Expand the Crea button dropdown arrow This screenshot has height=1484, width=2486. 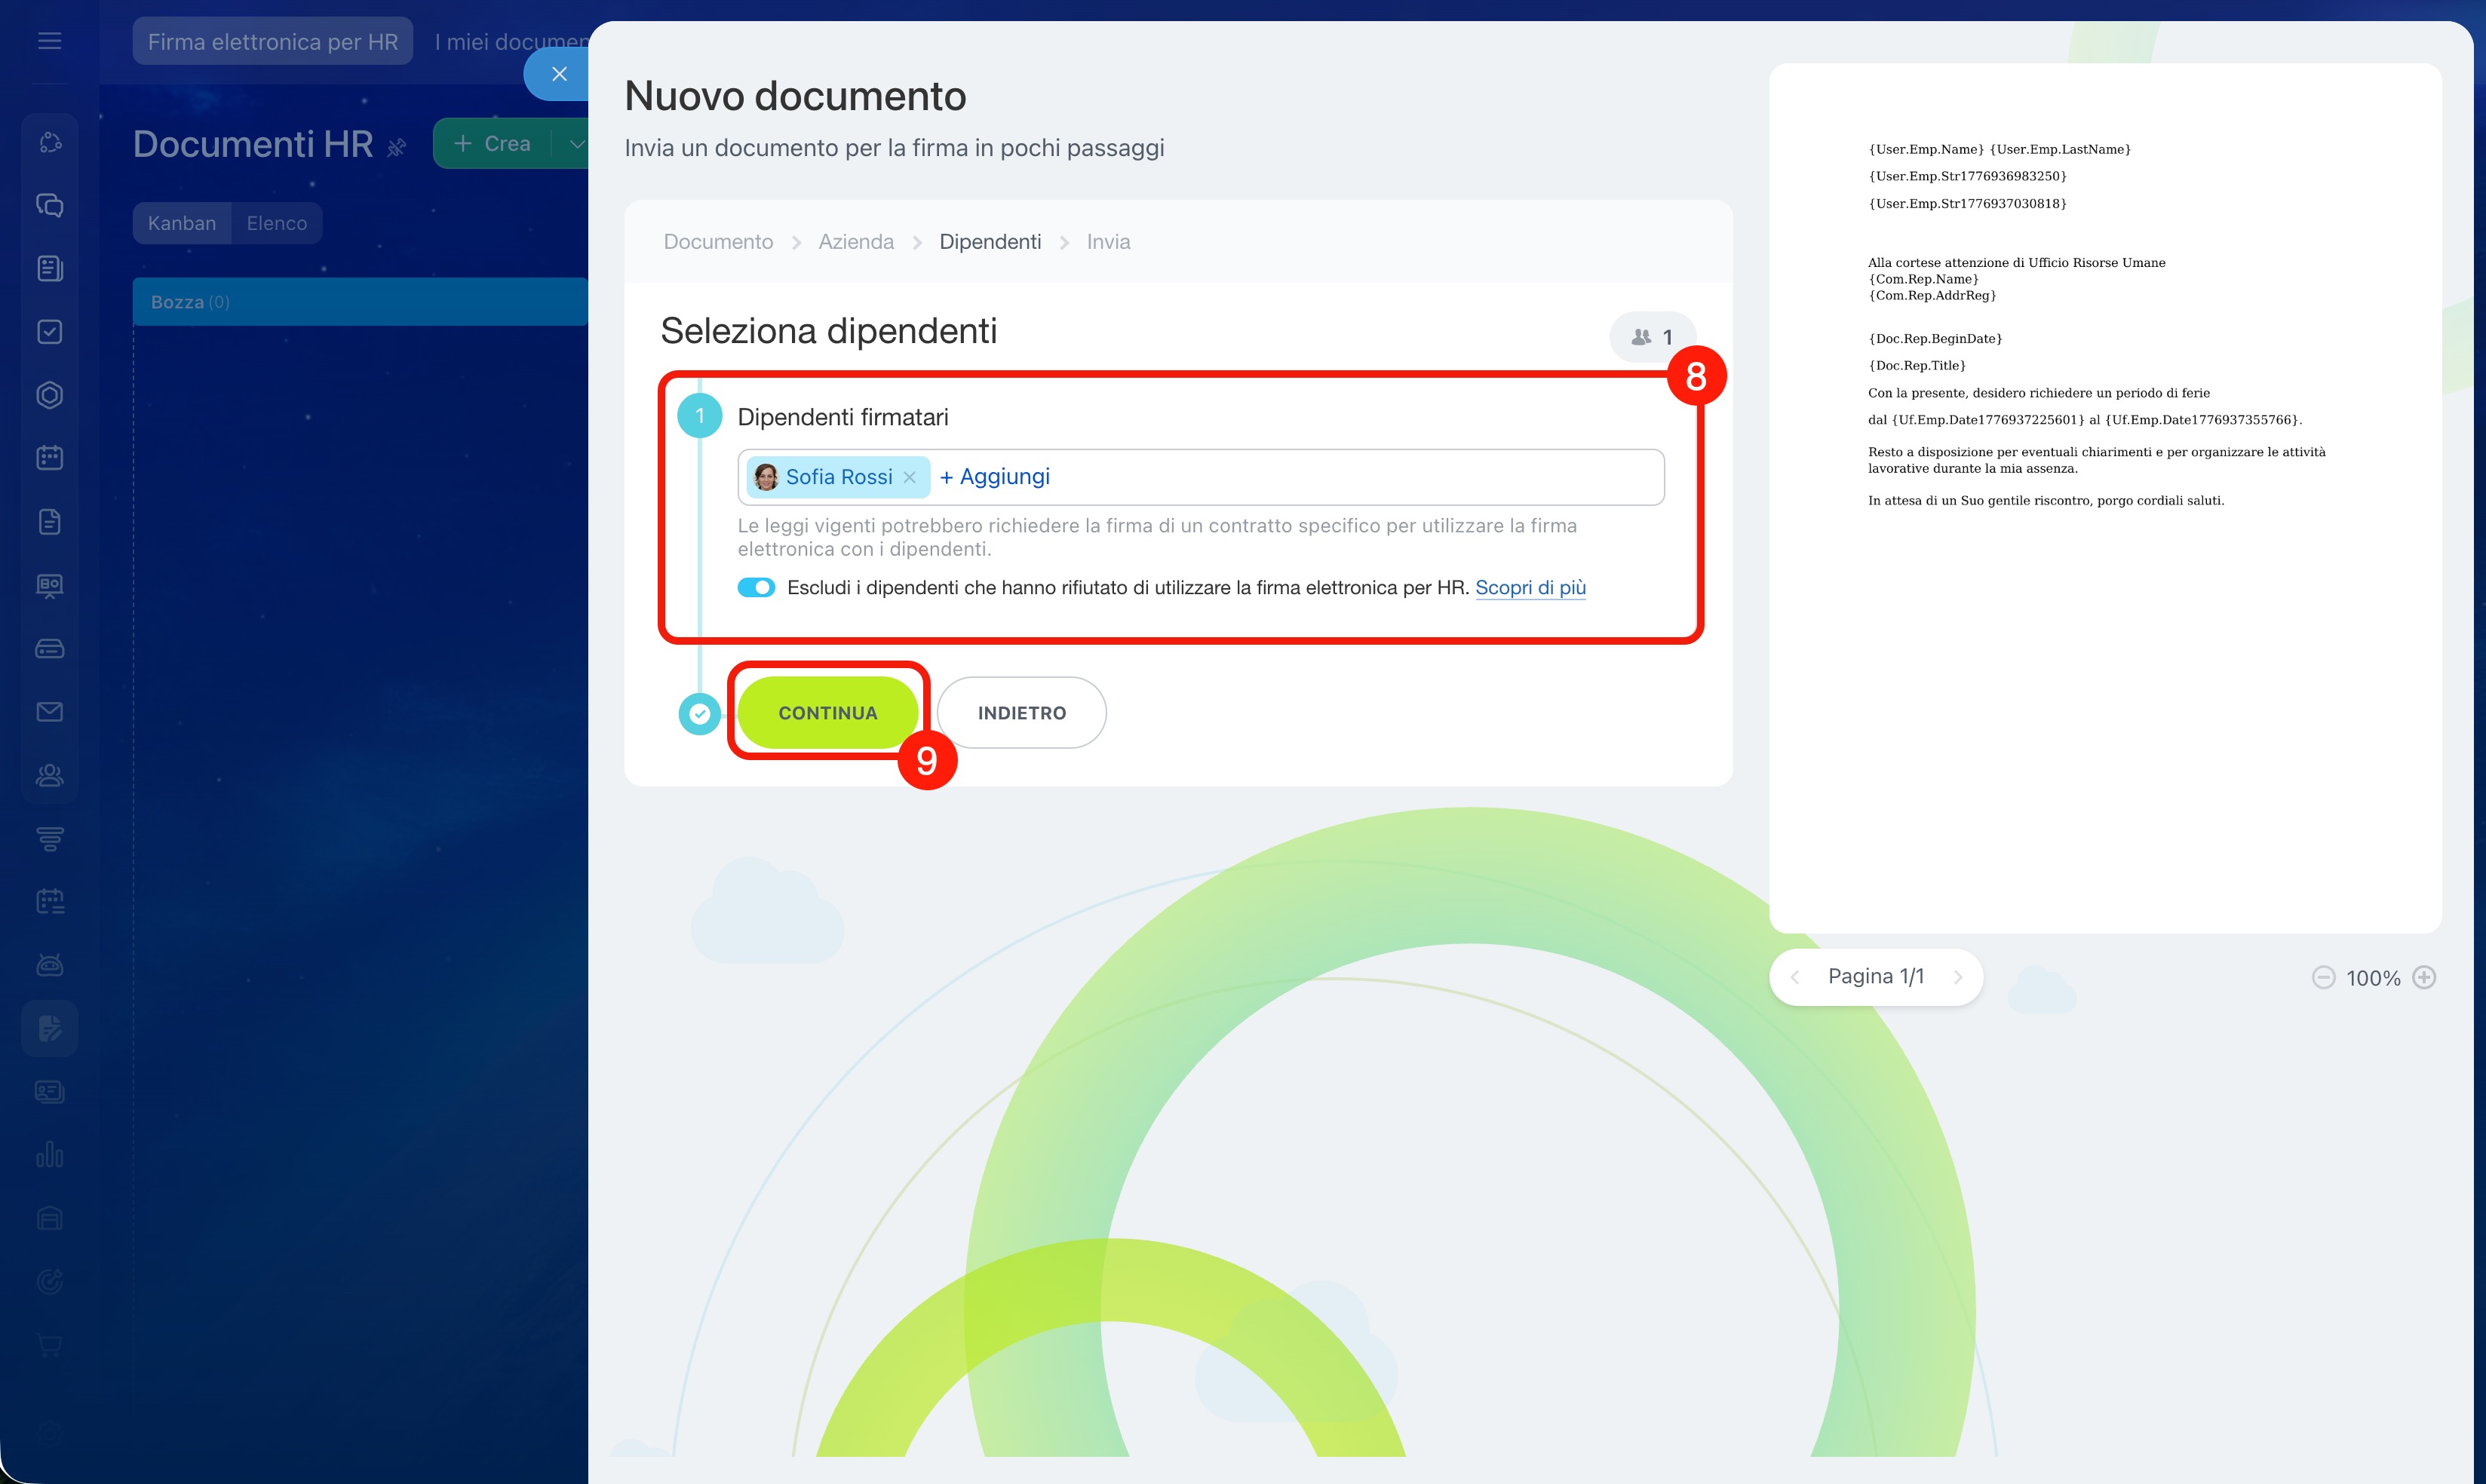[x=576, y=144]
